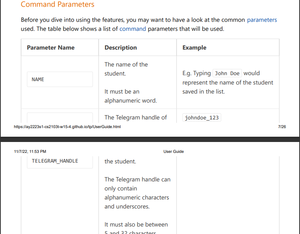Click the 'Parameter Name' column header
The width and height of the screenshot is (300, 234).
click(50, 48)
